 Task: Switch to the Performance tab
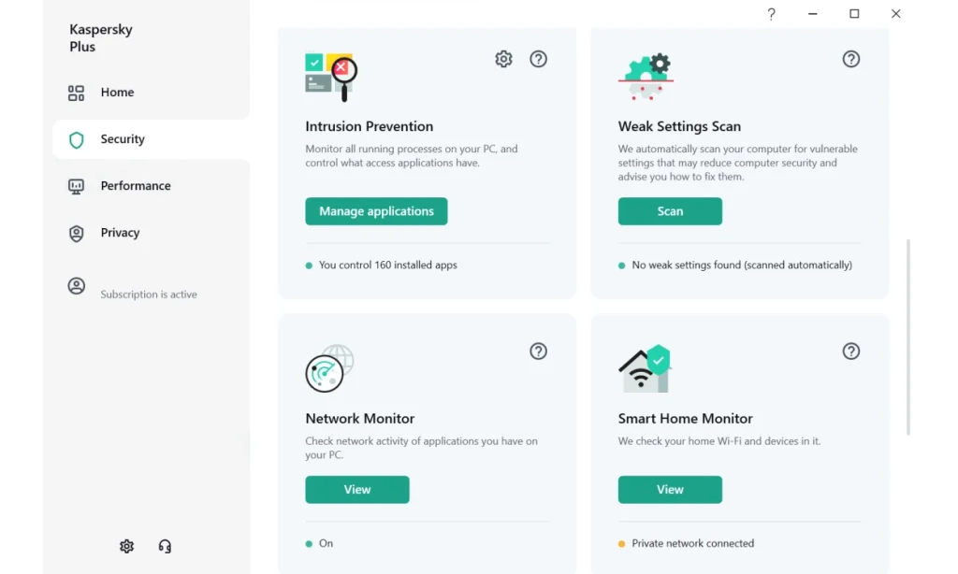point(136,185)
